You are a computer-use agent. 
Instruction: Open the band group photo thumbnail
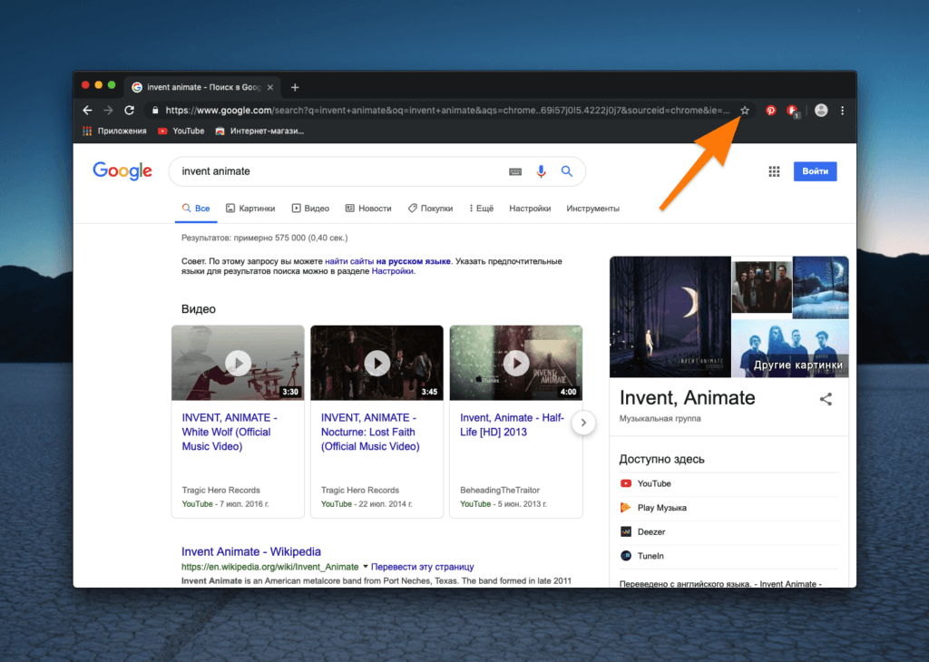pyautogui.click(x=761, y=287)
